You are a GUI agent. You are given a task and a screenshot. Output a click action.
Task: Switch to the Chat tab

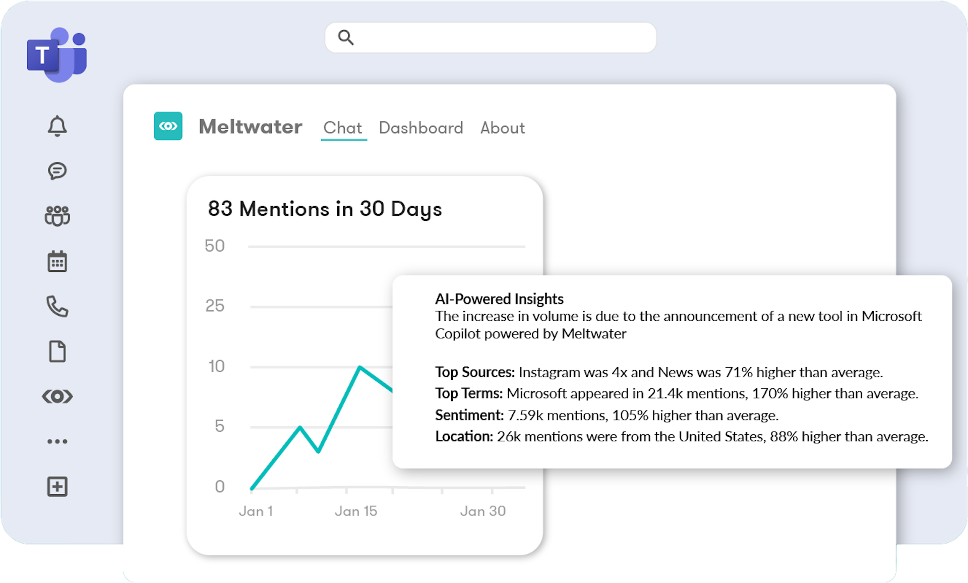(x=343, y=128)
